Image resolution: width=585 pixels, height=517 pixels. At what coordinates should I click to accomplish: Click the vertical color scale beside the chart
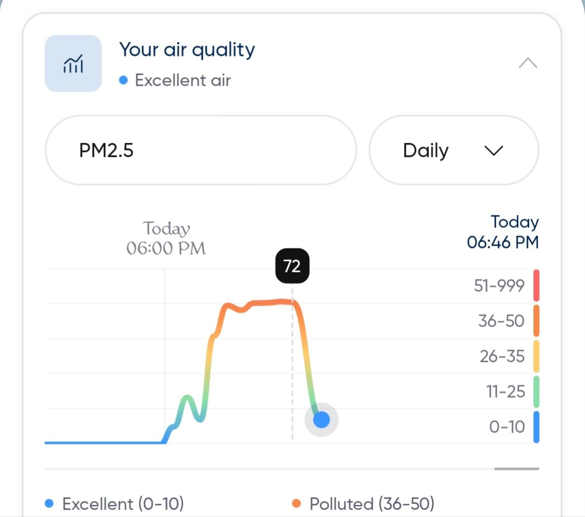point(536,356)
